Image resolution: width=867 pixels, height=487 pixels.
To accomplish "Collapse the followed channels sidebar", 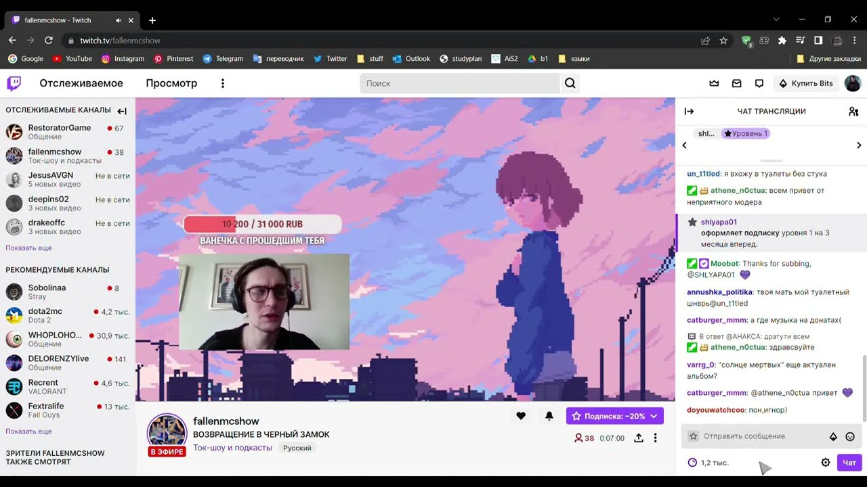I will pos(122,111).
